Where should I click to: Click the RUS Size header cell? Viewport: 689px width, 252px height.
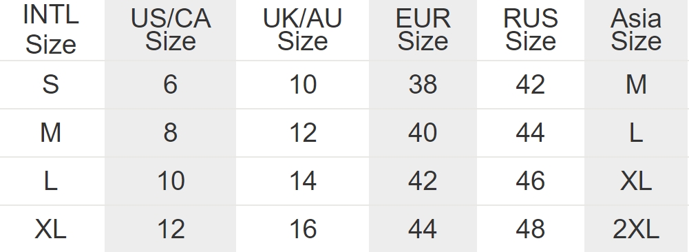pyautogui.click(x=531, y=30)
